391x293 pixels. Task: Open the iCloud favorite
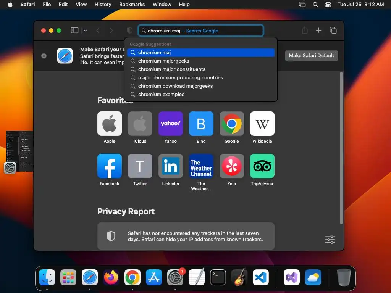140,124
